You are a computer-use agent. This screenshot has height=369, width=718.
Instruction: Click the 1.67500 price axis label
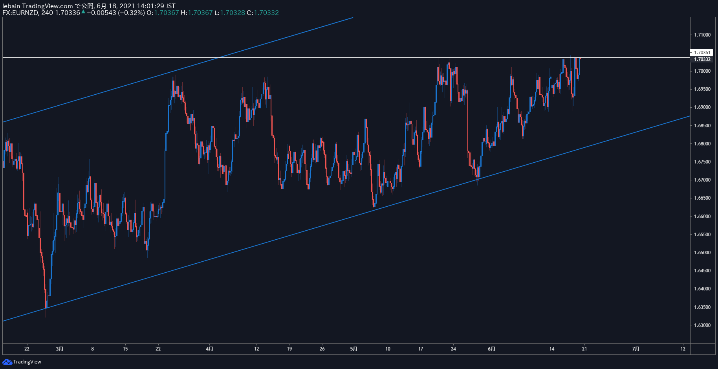702,162
